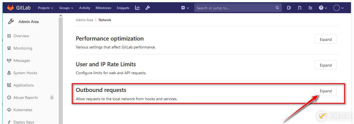
Task: Click the sidebar scrollbar up arrow
Action: click(x=61, y=16)
